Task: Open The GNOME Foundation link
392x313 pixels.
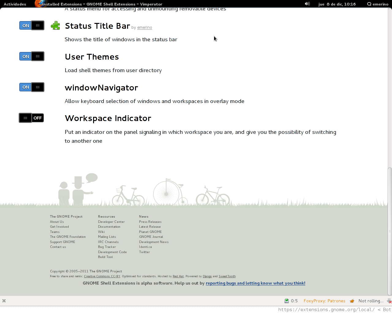Action: 68,237
